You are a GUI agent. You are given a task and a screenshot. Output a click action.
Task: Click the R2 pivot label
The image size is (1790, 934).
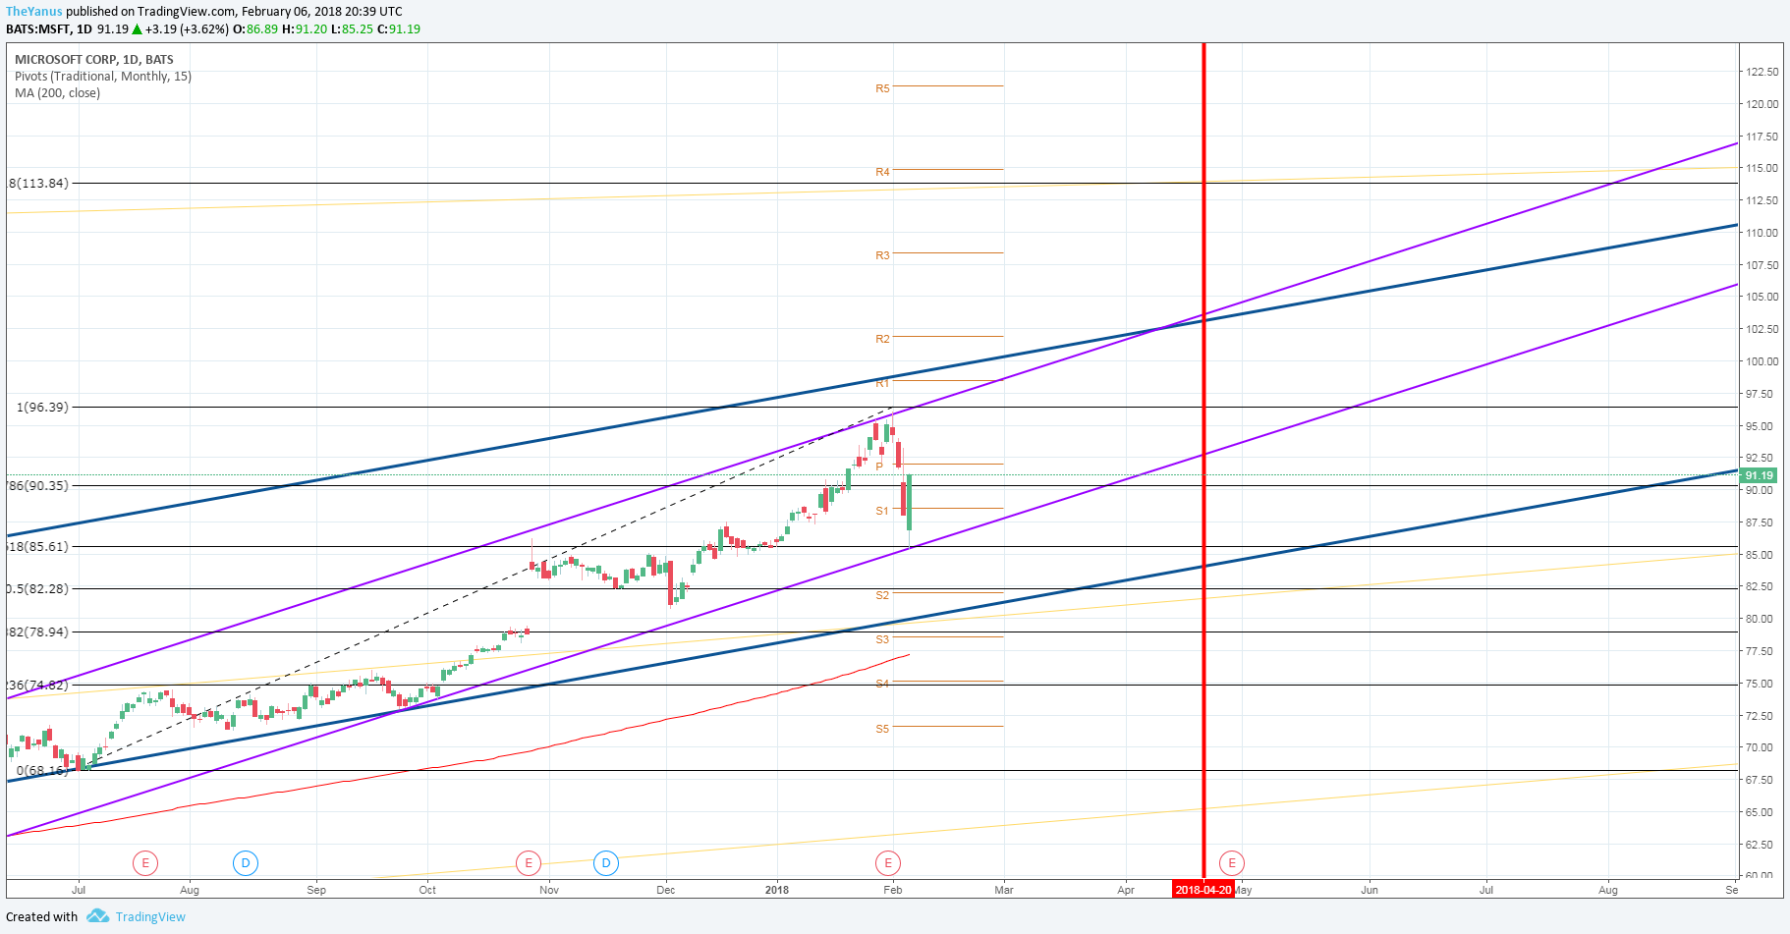882,339
